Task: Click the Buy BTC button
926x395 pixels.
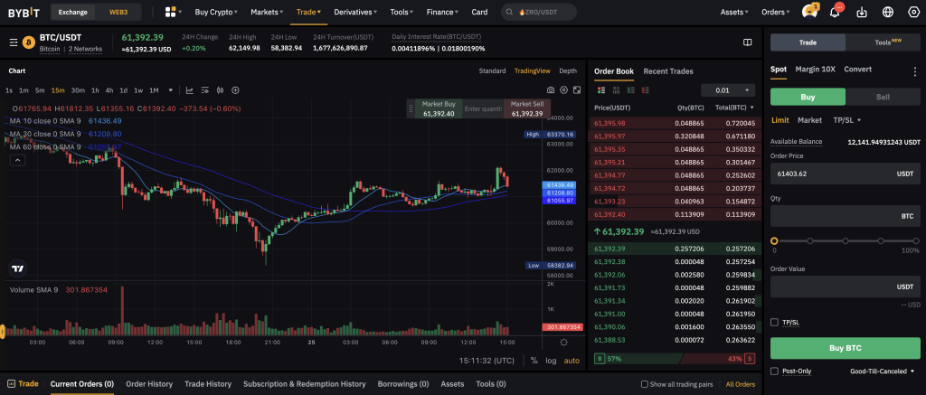Action: coord(846,348)
